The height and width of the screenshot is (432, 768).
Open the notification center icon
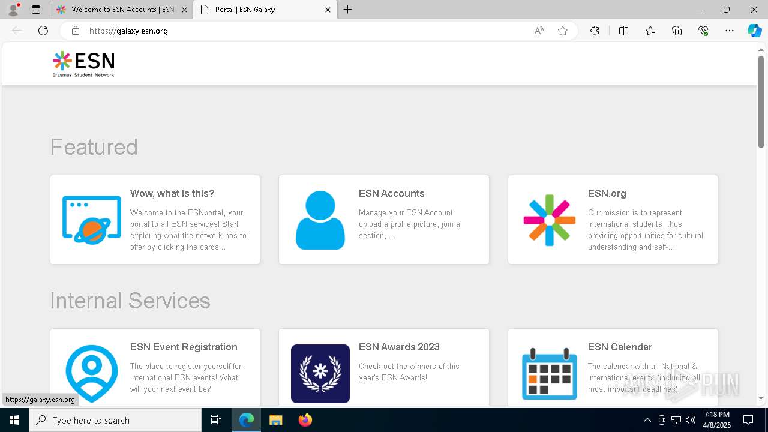point(748,420)
